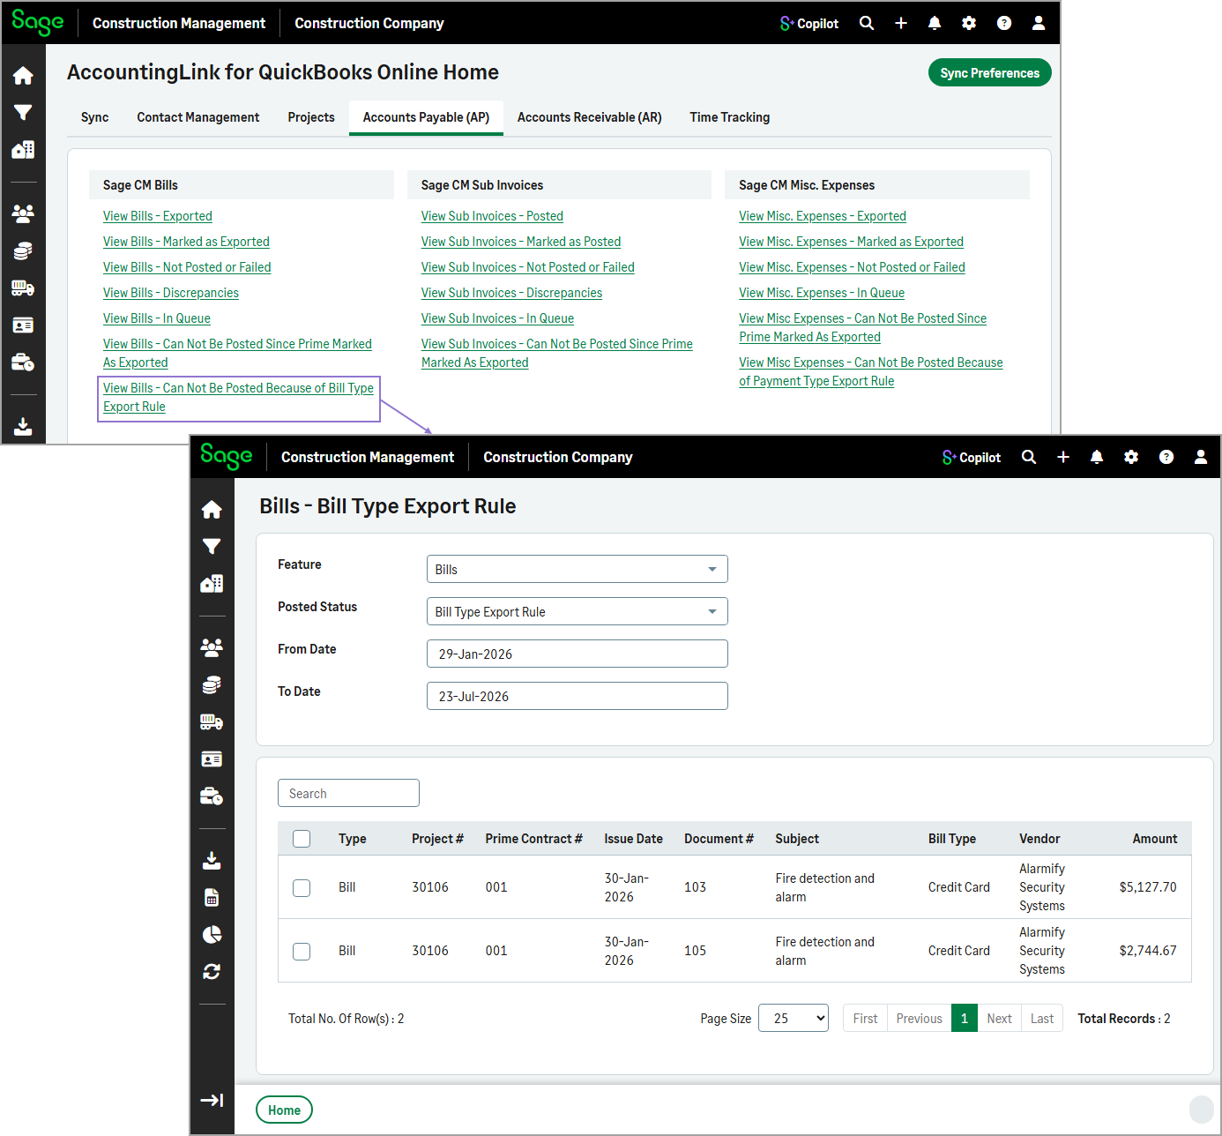Click sync refresh arrows icon in front sidebar
This screenshot has width=1222, height=1136.
pos(212,972)
